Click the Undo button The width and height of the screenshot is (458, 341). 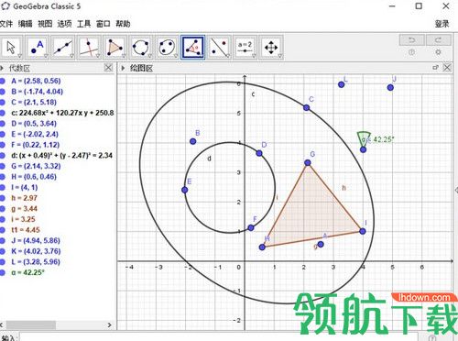tap(411, 40)
